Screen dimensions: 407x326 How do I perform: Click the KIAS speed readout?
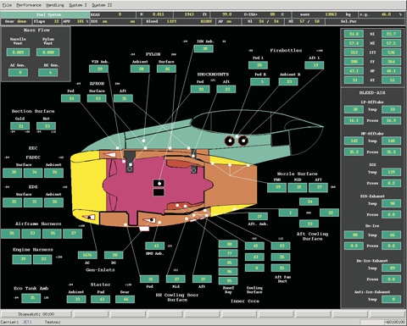(x=113, y=14)
